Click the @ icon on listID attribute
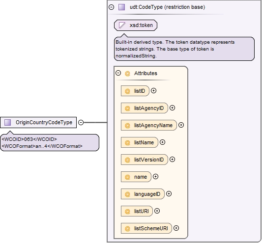 (127, 91)
